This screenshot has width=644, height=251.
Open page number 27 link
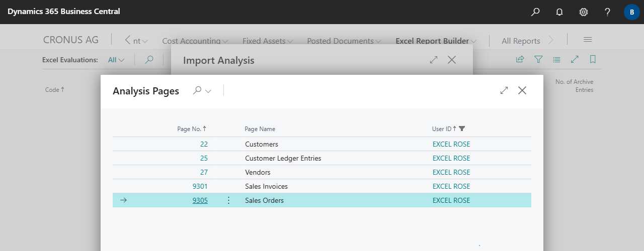point(204,172)
